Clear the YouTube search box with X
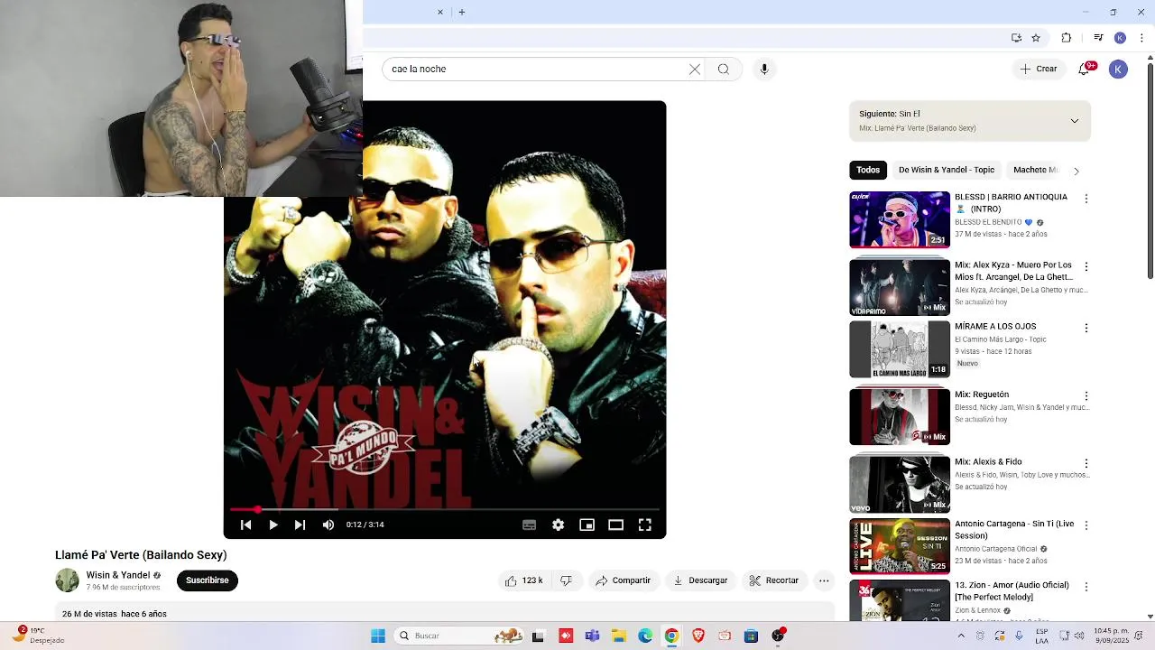The image size is (1155, 650). (695, 69)
